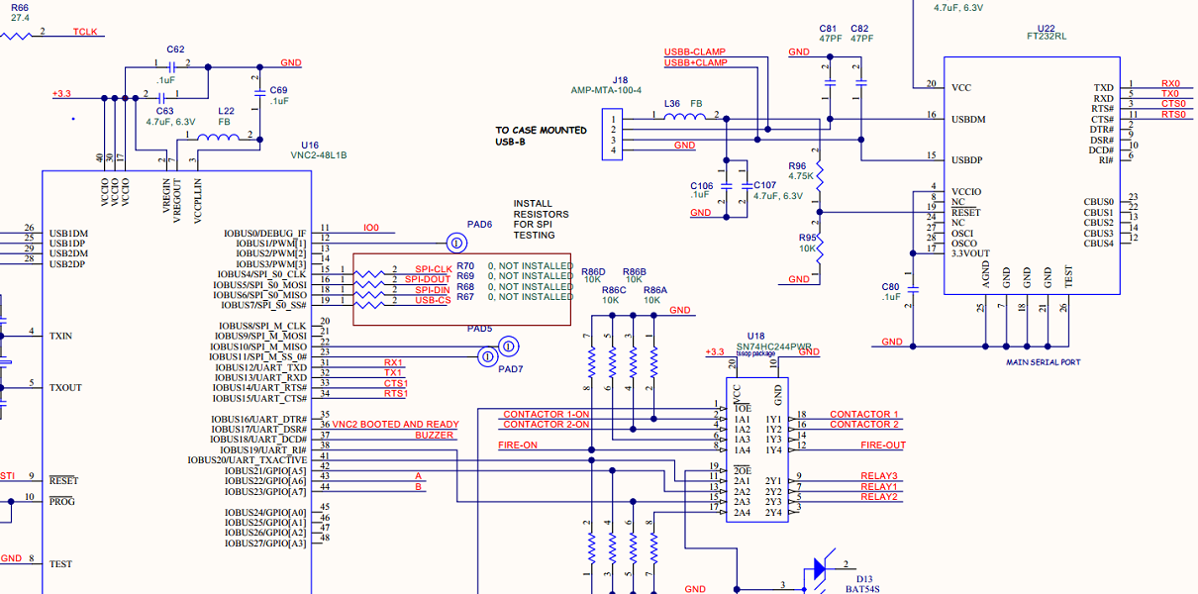
Task: Click the TO CASE MOUNTED USB-B note
Action: tap(542, 136)
